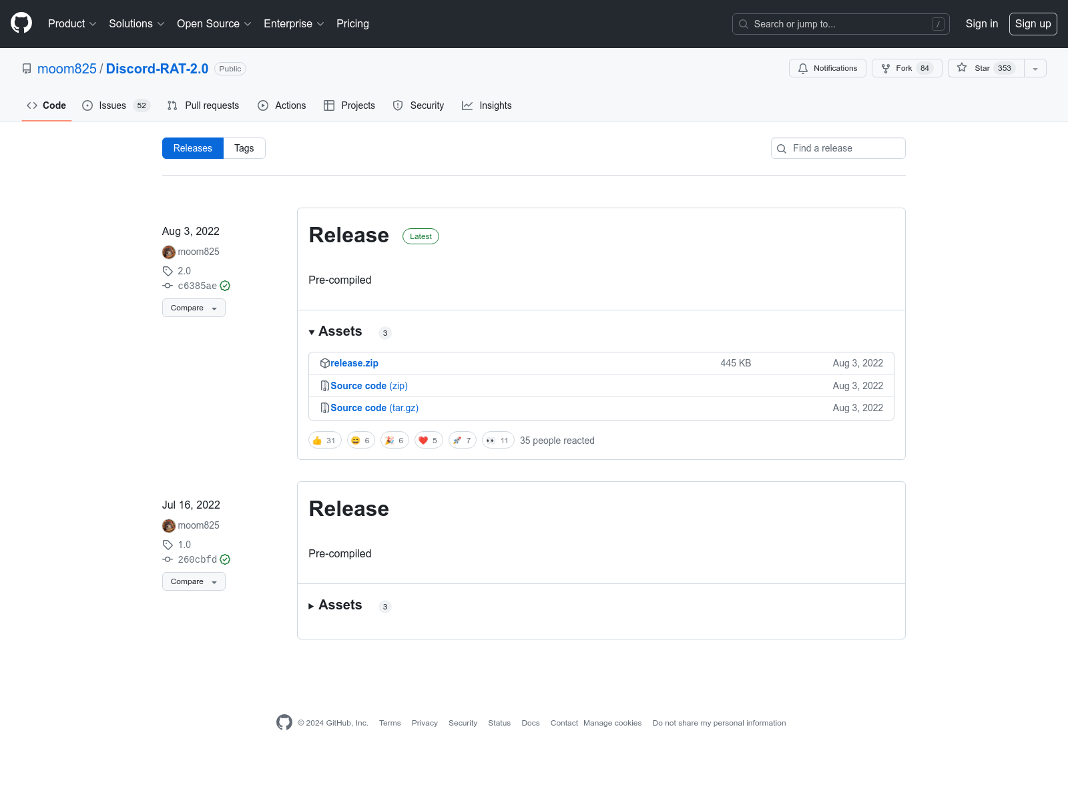Click the rocket reaction with 7
The height and width of the screenshot is (801, 1068).
[463, 441]
